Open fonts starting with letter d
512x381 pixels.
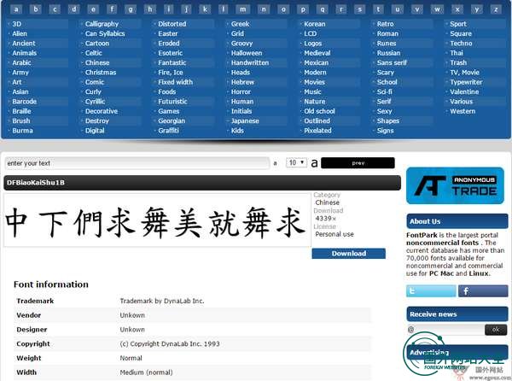(x=73, y=9)
